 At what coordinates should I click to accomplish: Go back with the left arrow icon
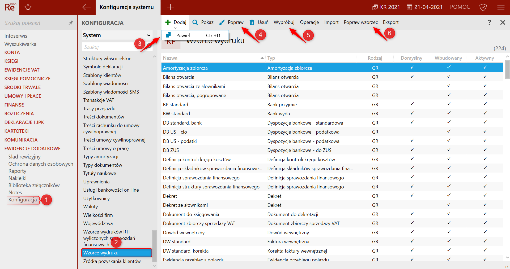pos(86,7)
